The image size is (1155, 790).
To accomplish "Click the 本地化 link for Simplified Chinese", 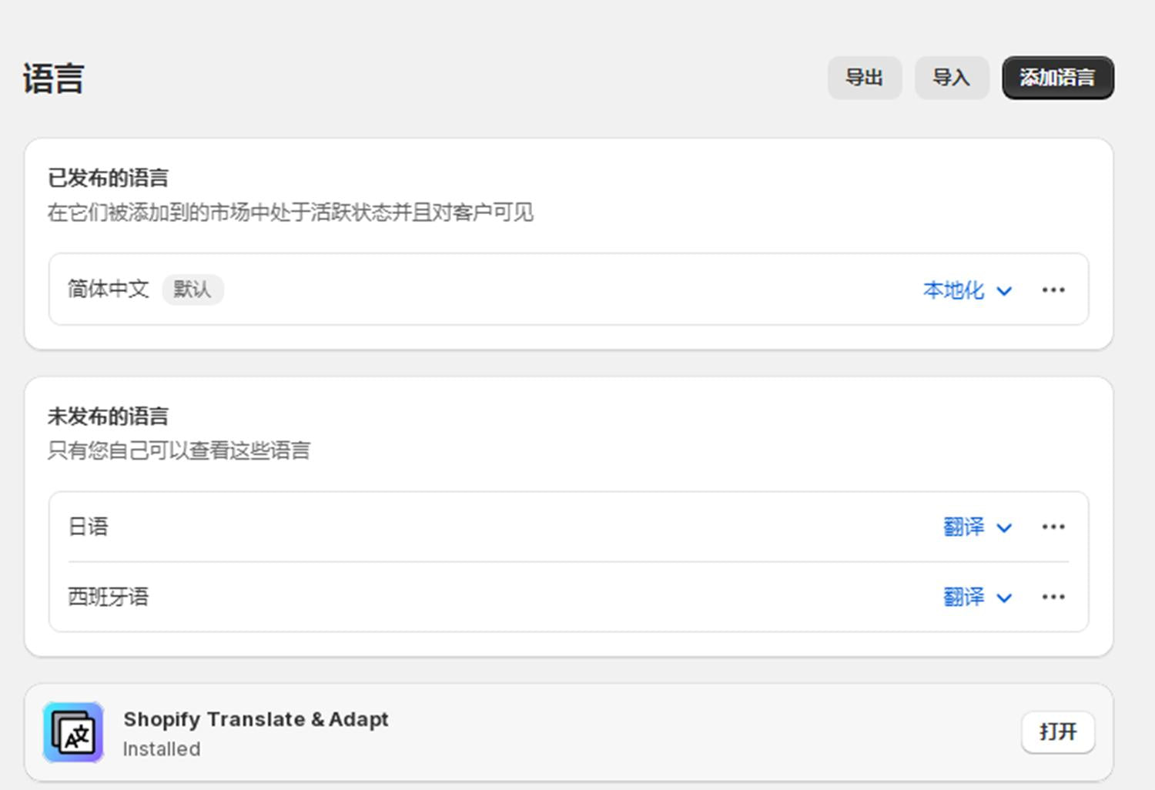I will (954, 290).
